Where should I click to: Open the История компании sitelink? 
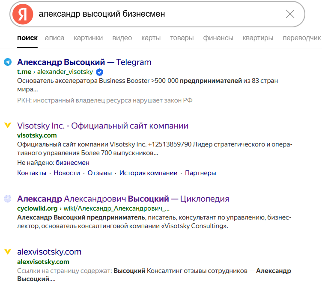148,173
